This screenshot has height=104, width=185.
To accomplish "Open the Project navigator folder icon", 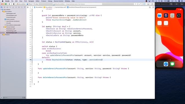I will (2, 7).
